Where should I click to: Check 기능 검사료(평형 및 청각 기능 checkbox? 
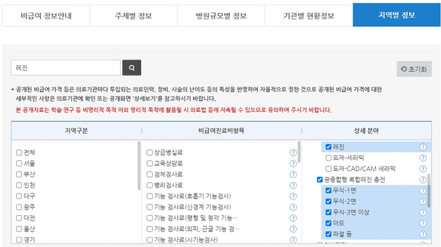[150, 218]
